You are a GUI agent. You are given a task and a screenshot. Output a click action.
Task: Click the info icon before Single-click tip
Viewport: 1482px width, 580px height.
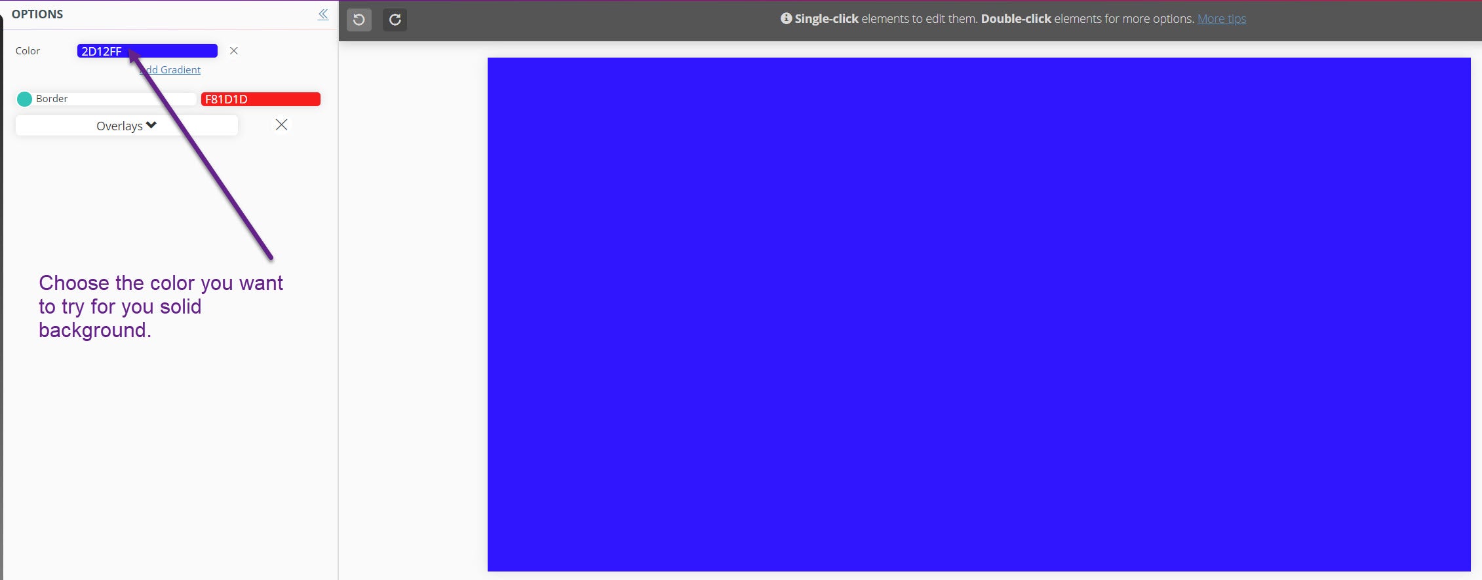click(786, 19)
